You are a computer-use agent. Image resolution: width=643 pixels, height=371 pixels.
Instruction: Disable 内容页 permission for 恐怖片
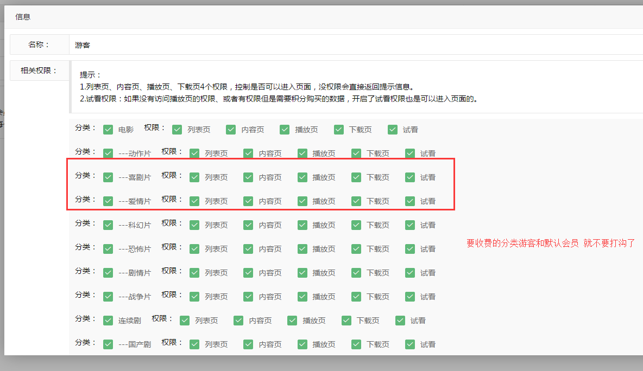click(x=248, y=248)
